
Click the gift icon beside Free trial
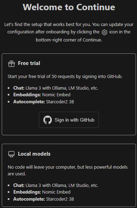(x=12, y=64)
